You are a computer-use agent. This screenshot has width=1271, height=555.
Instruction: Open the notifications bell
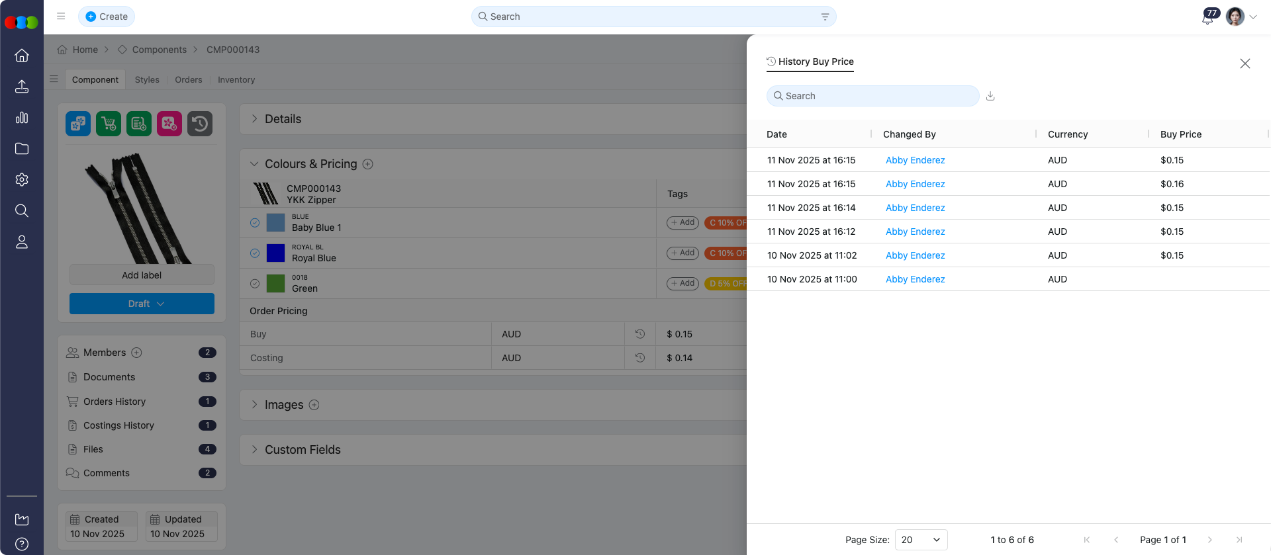(x=1207, y=18)
